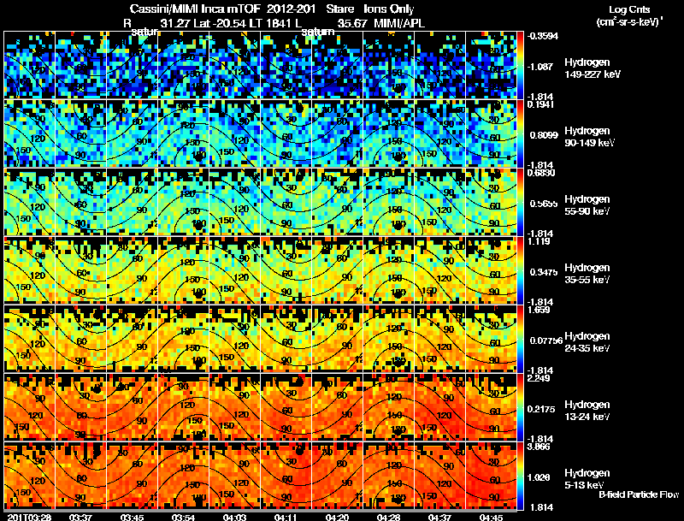The height and width of the screenshot is (521, 684).
Task: Click the '04:20' time axis label
Action: (337, 517)
